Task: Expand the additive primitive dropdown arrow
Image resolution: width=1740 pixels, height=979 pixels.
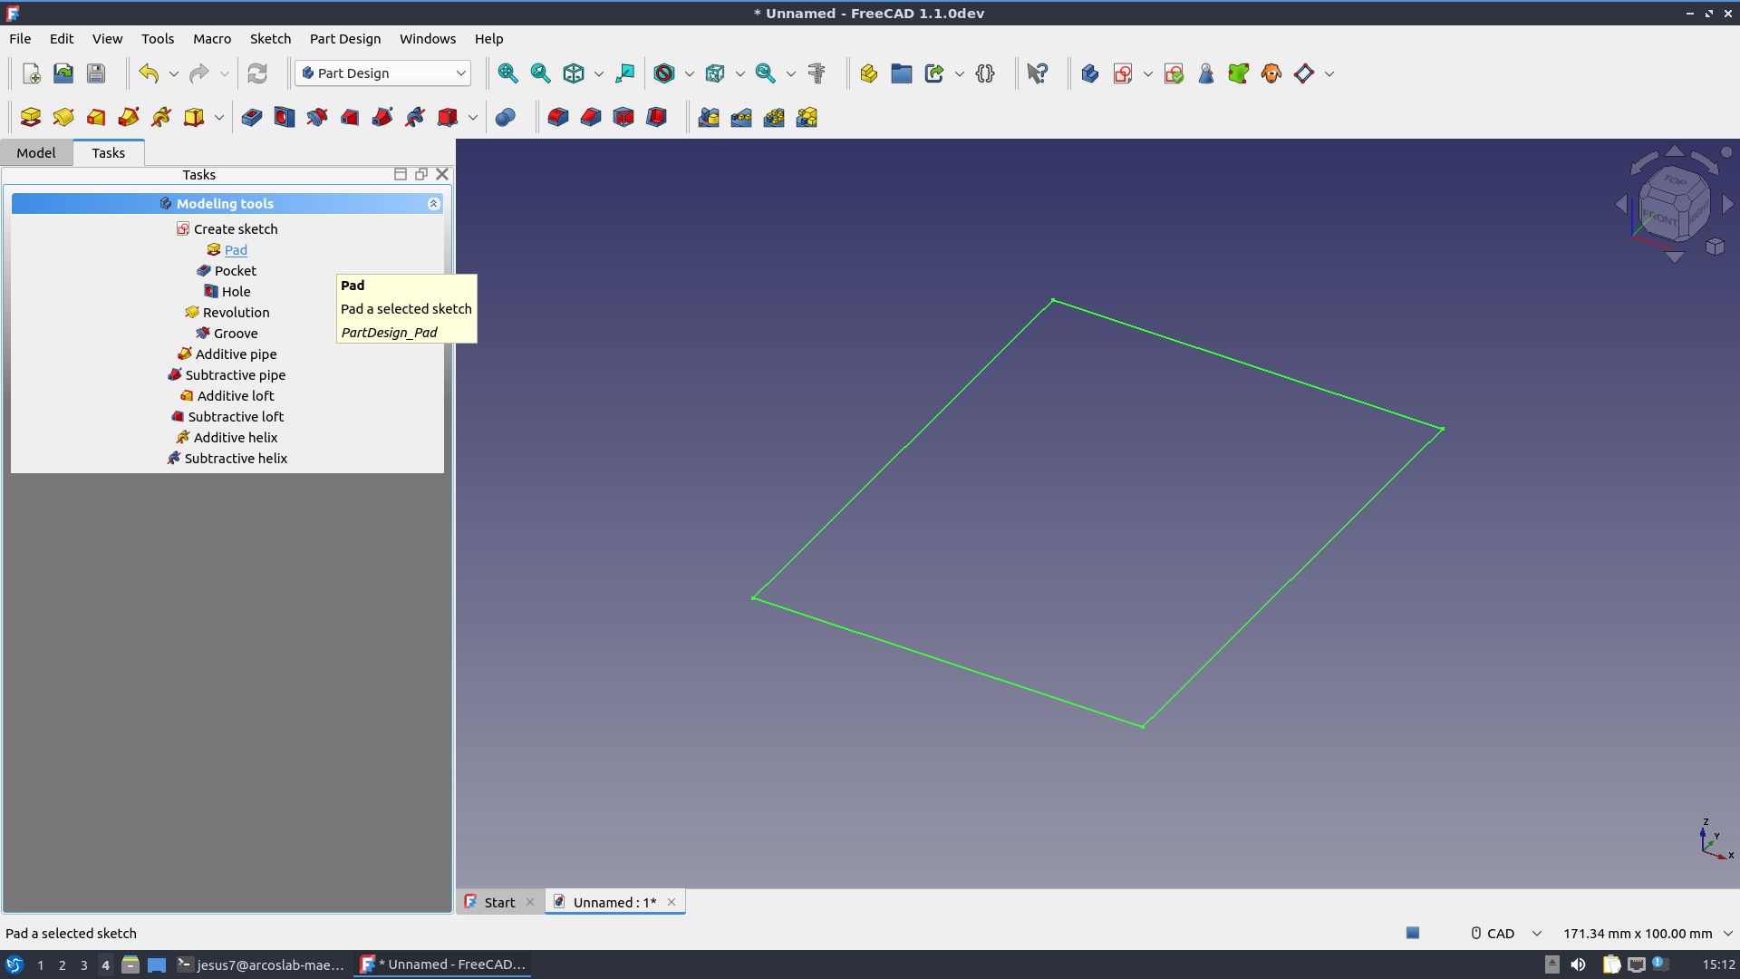Action: [218, 117]
